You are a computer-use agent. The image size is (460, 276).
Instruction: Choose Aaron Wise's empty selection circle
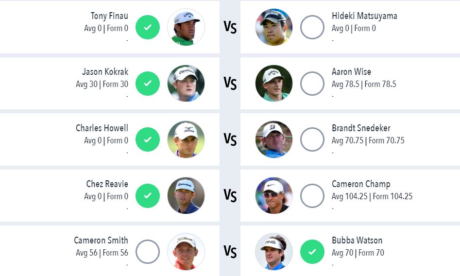pyautogui.click(x=312, y=84)
